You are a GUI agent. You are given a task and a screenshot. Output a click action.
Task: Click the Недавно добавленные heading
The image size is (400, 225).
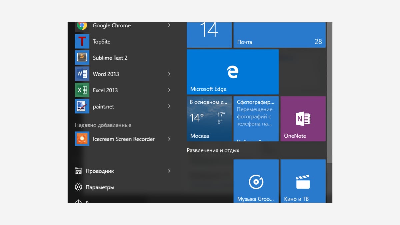click(103, 125)
